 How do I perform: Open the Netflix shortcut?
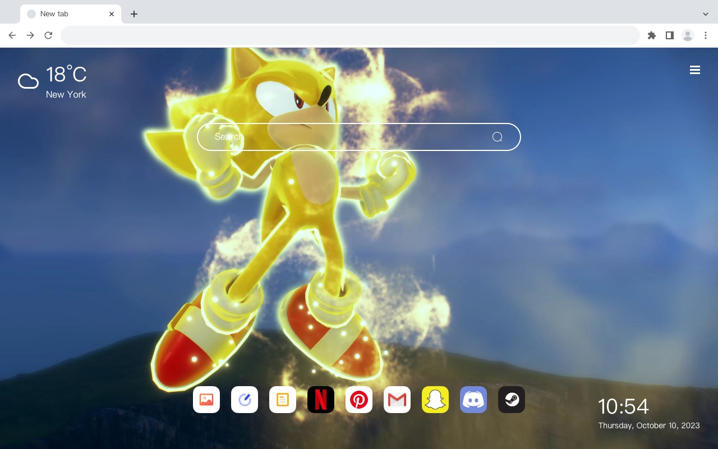[321, 400]
